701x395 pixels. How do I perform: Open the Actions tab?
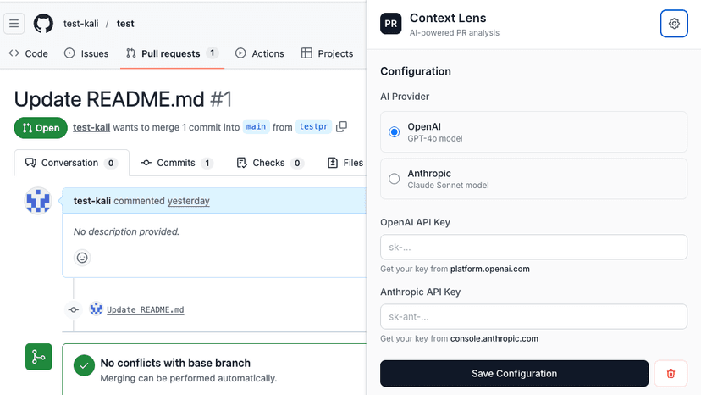point(259,53)
